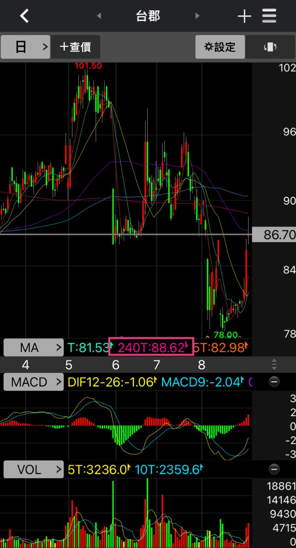Screen dimensions: 296x548
Task: Select month 6 on the timeline axis
Action: 115,365
